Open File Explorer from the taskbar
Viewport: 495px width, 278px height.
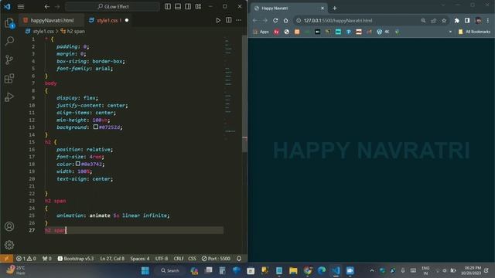(x=293, y=270)
